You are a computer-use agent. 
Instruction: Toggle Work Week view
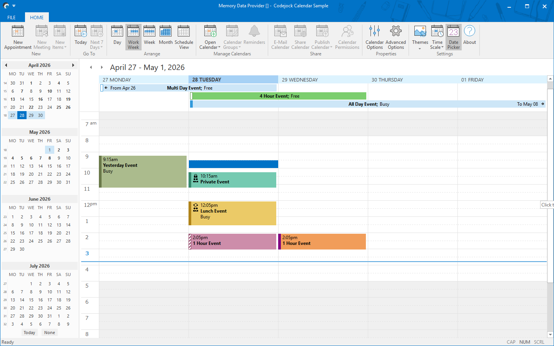tap(133, 37)
